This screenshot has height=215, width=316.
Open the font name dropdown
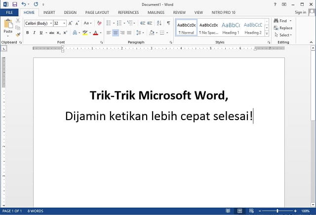51,23
